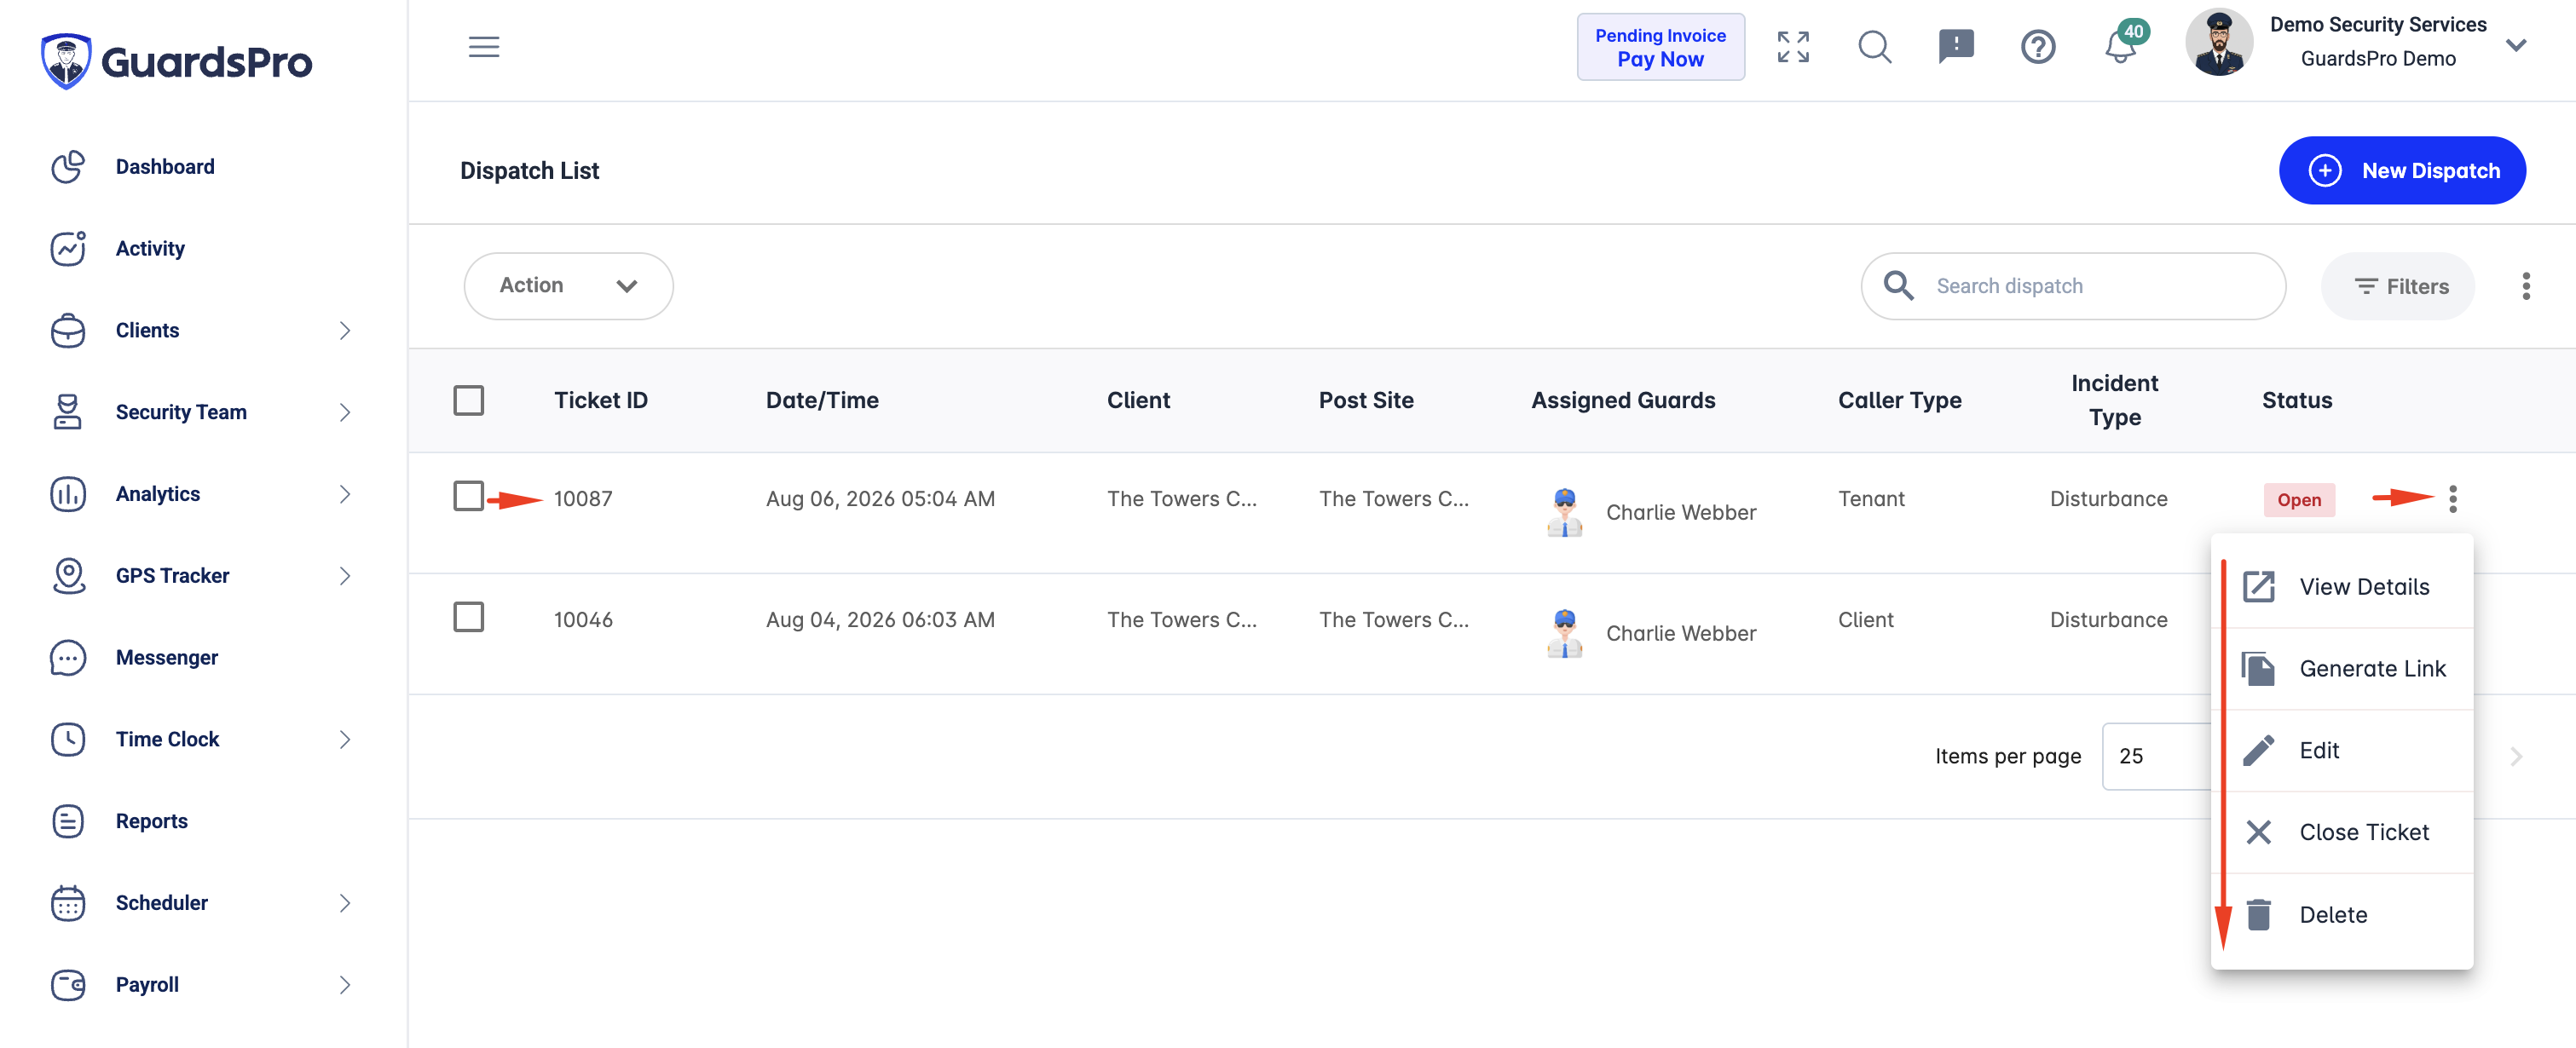Click the Payroll wallet icon
This screenshot has width=2576, height=1048.
[68, 985]
